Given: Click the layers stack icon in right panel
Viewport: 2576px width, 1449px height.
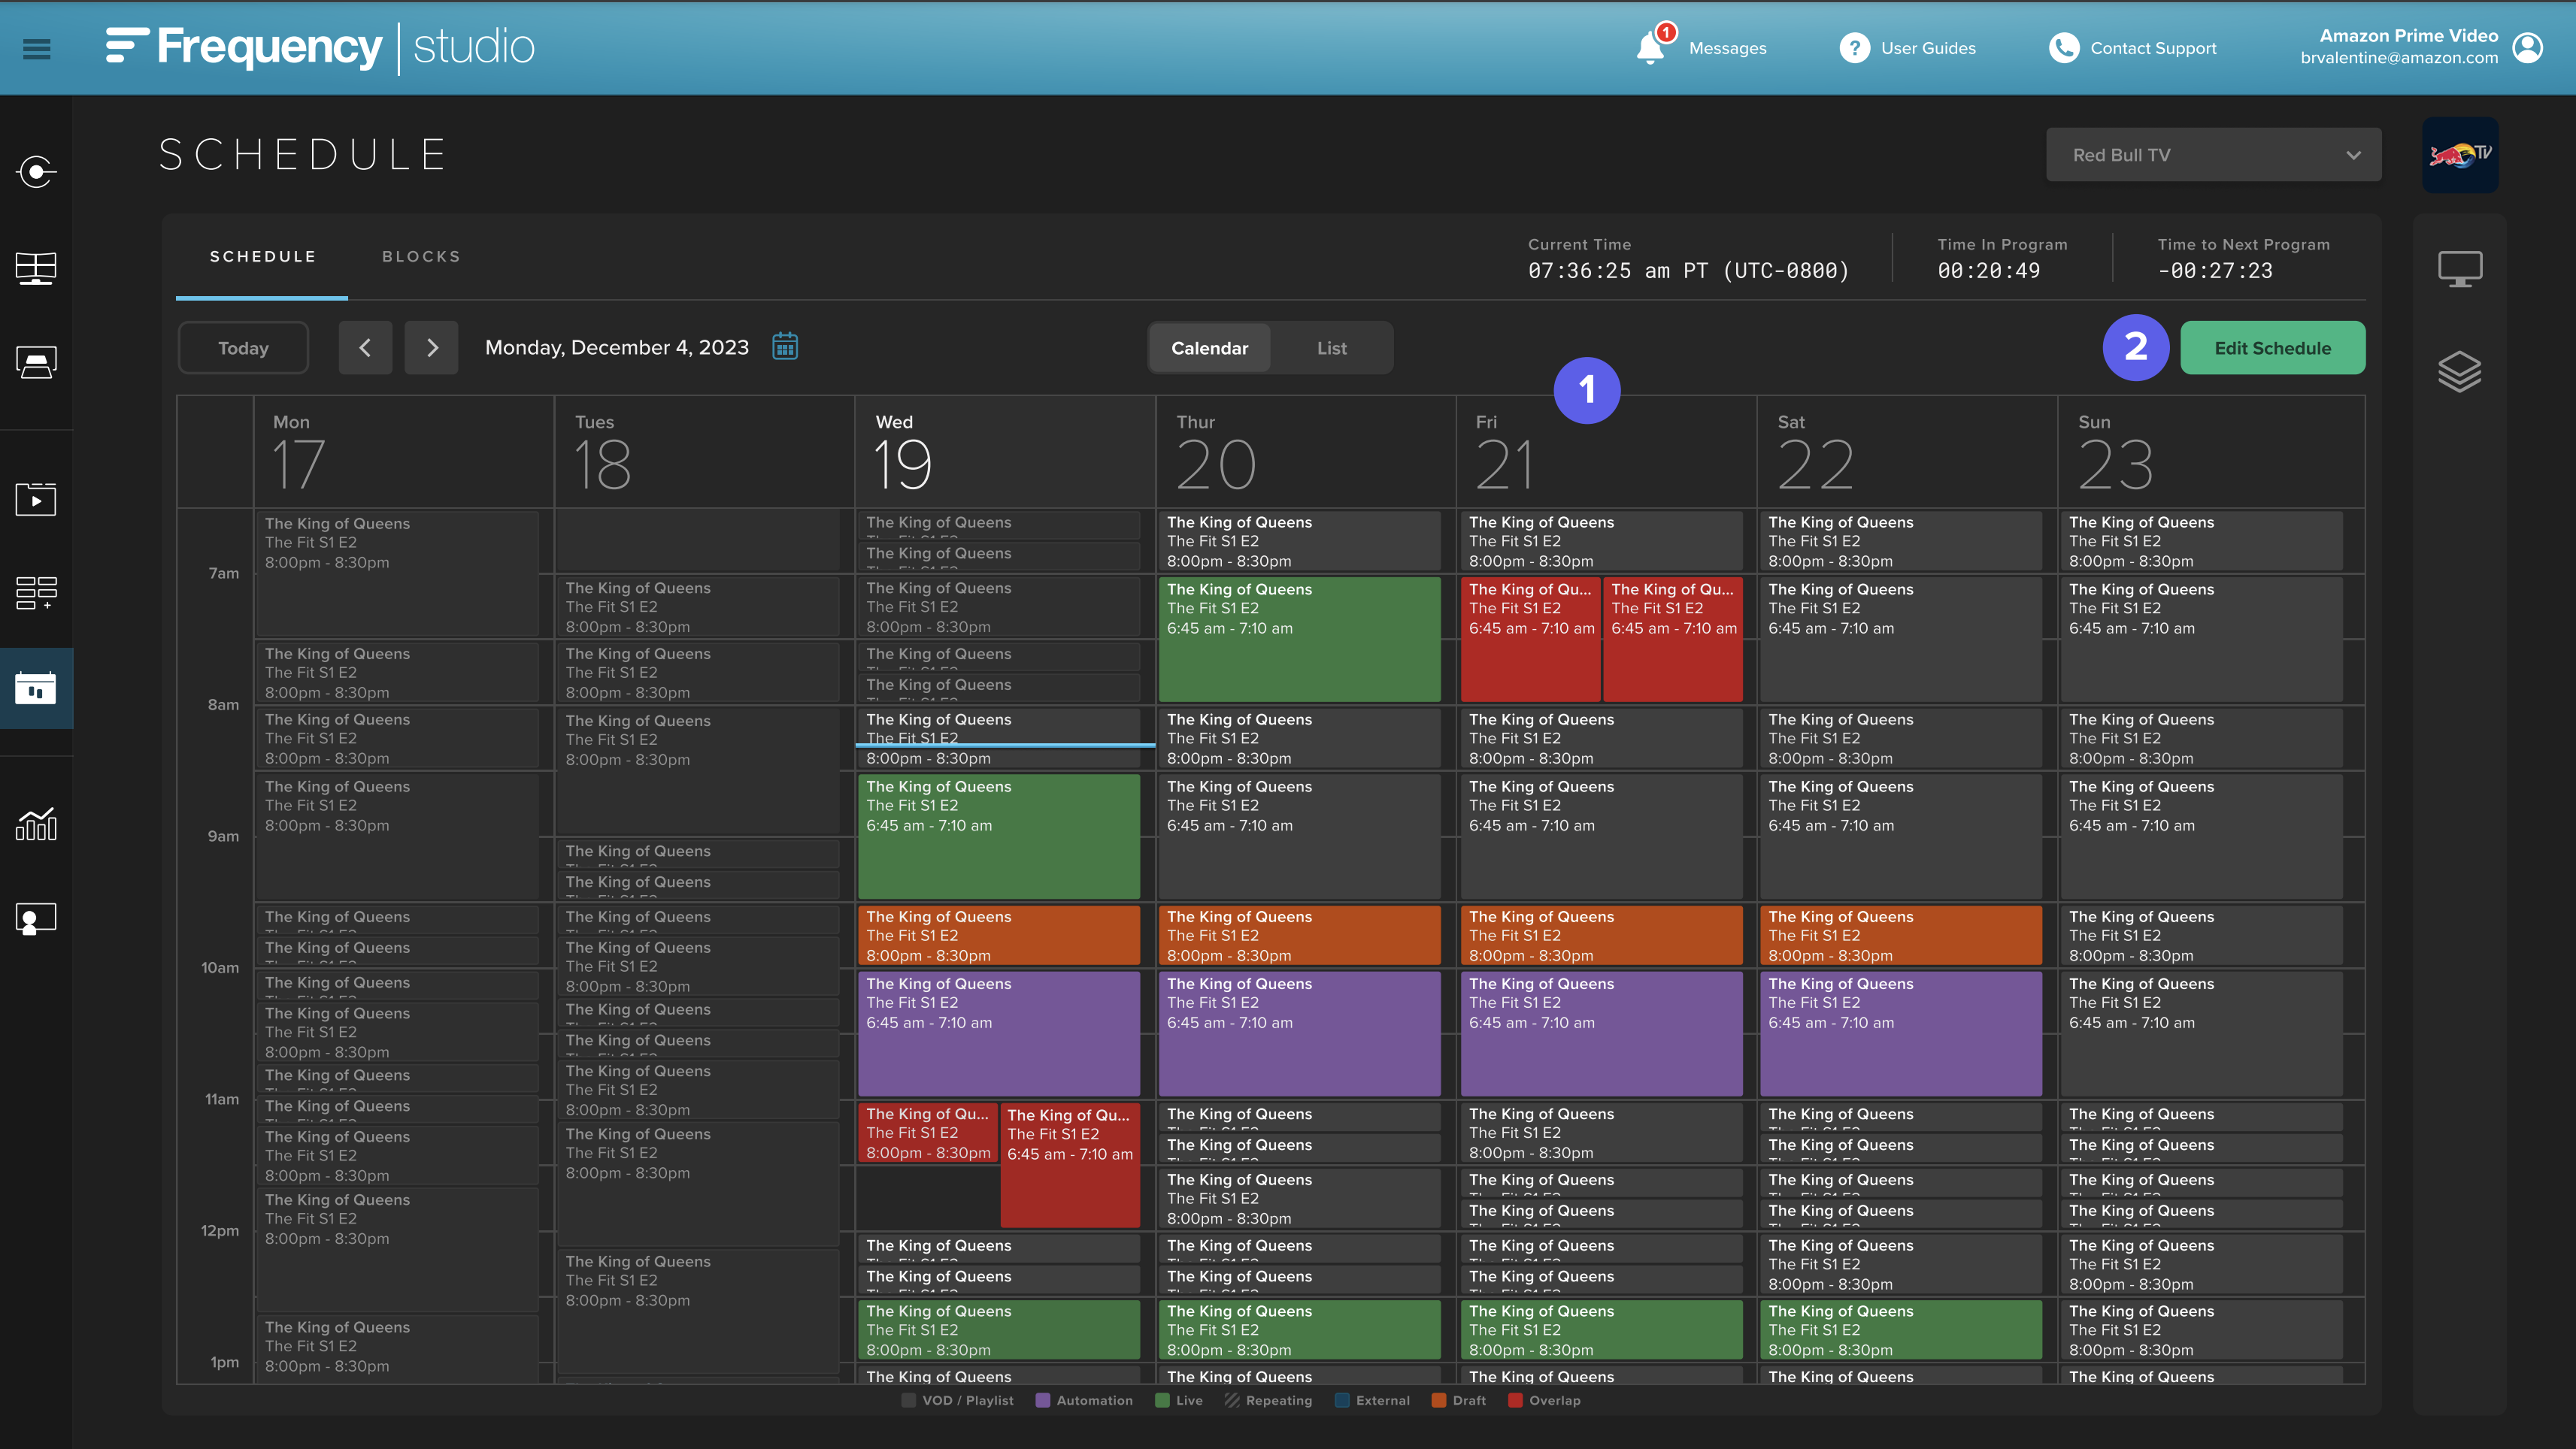Looking at the screenshot, I should [2459, 372].
